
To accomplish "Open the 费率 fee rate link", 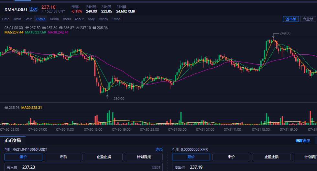I will click(x=306, y=141).
